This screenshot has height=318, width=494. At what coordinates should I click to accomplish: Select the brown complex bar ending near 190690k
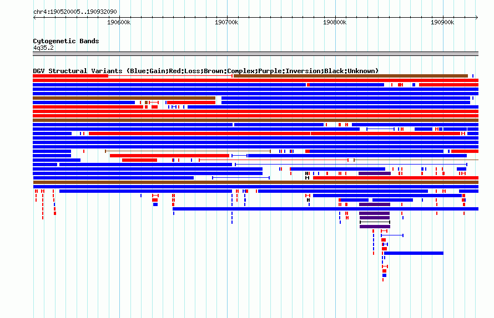[124, 98]
